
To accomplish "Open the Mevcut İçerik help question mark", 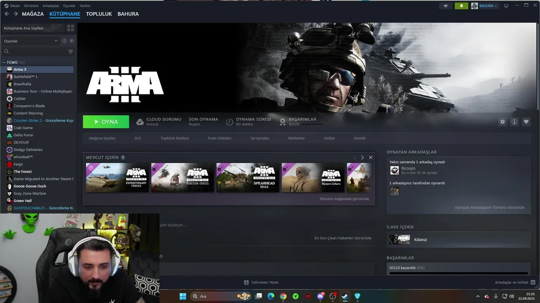I will (x=123, y=157).
